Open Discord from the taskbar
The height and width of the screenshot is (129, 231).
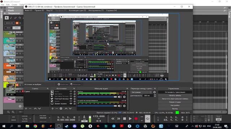click(75, 126)
